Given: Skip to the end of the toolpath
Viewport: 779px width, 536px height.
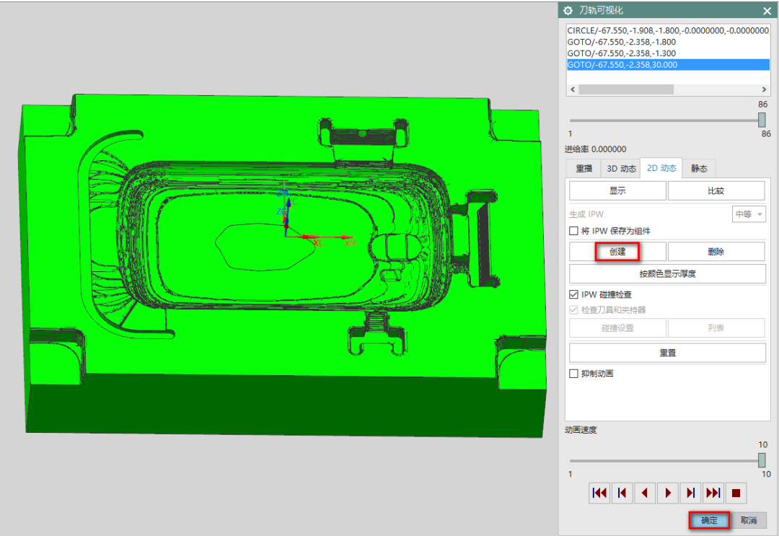Looking at the screenshot, I should coord(713,493).
